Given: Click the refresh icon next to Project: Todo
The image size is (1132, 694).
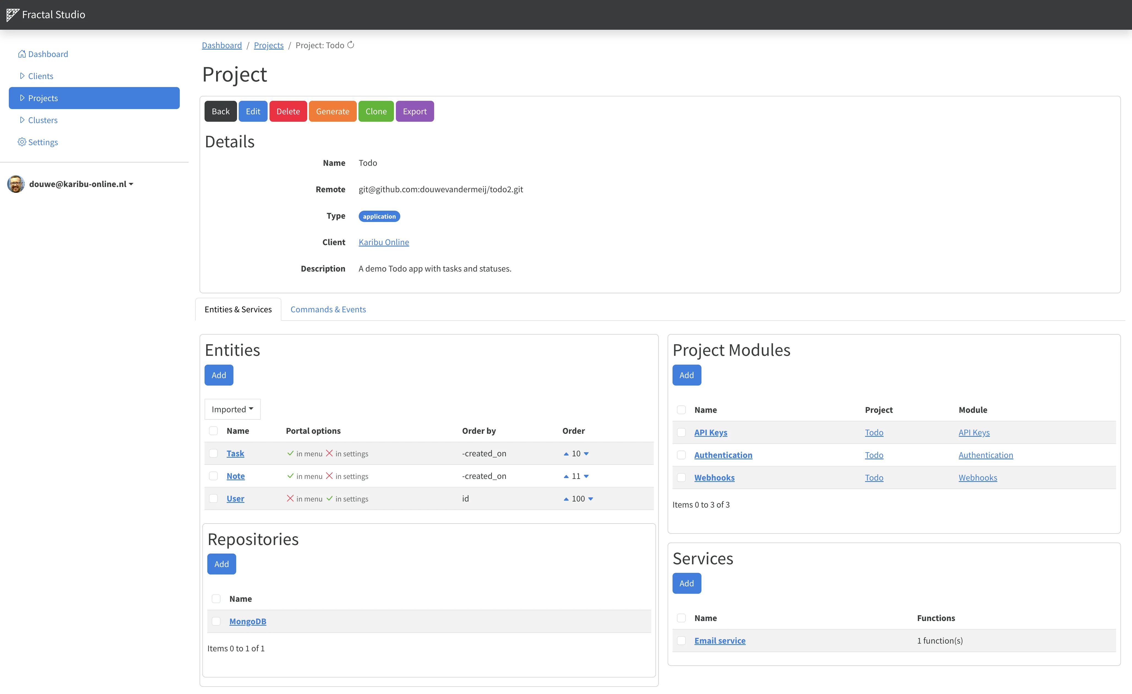Looking at the screenshot, I should click(x=351, y=45).
